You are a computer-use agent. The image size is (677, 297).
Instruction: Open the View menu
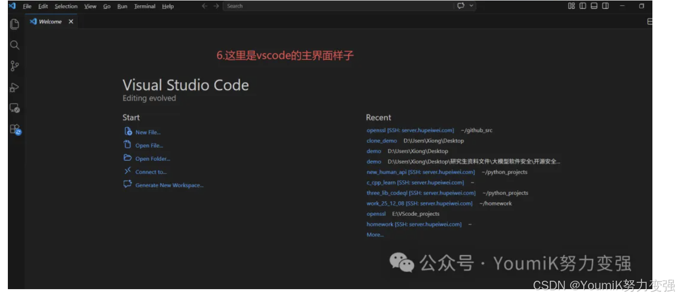[91, 6]
